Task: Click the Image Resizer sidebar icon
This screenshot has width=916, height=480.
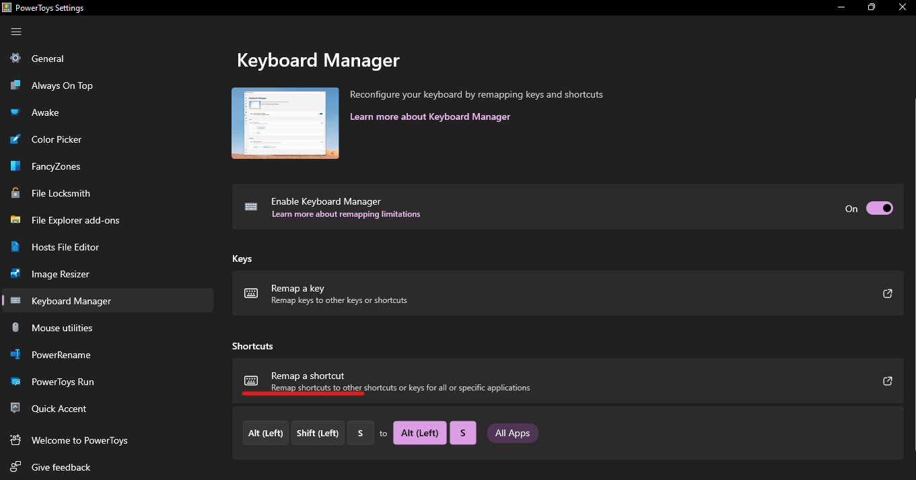Action: click(16, 274)
